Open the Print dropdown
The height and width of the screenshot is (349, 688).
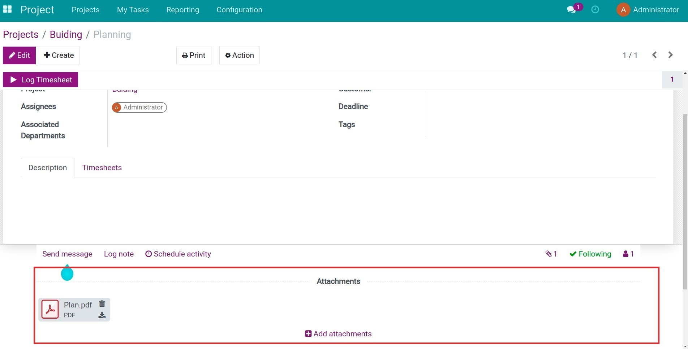click(x=194, y=55)
